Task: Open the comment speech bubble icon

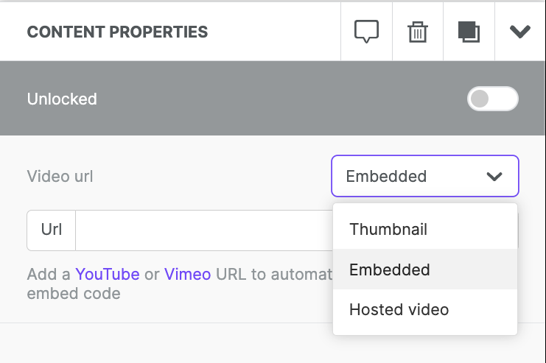Action: 366,32
